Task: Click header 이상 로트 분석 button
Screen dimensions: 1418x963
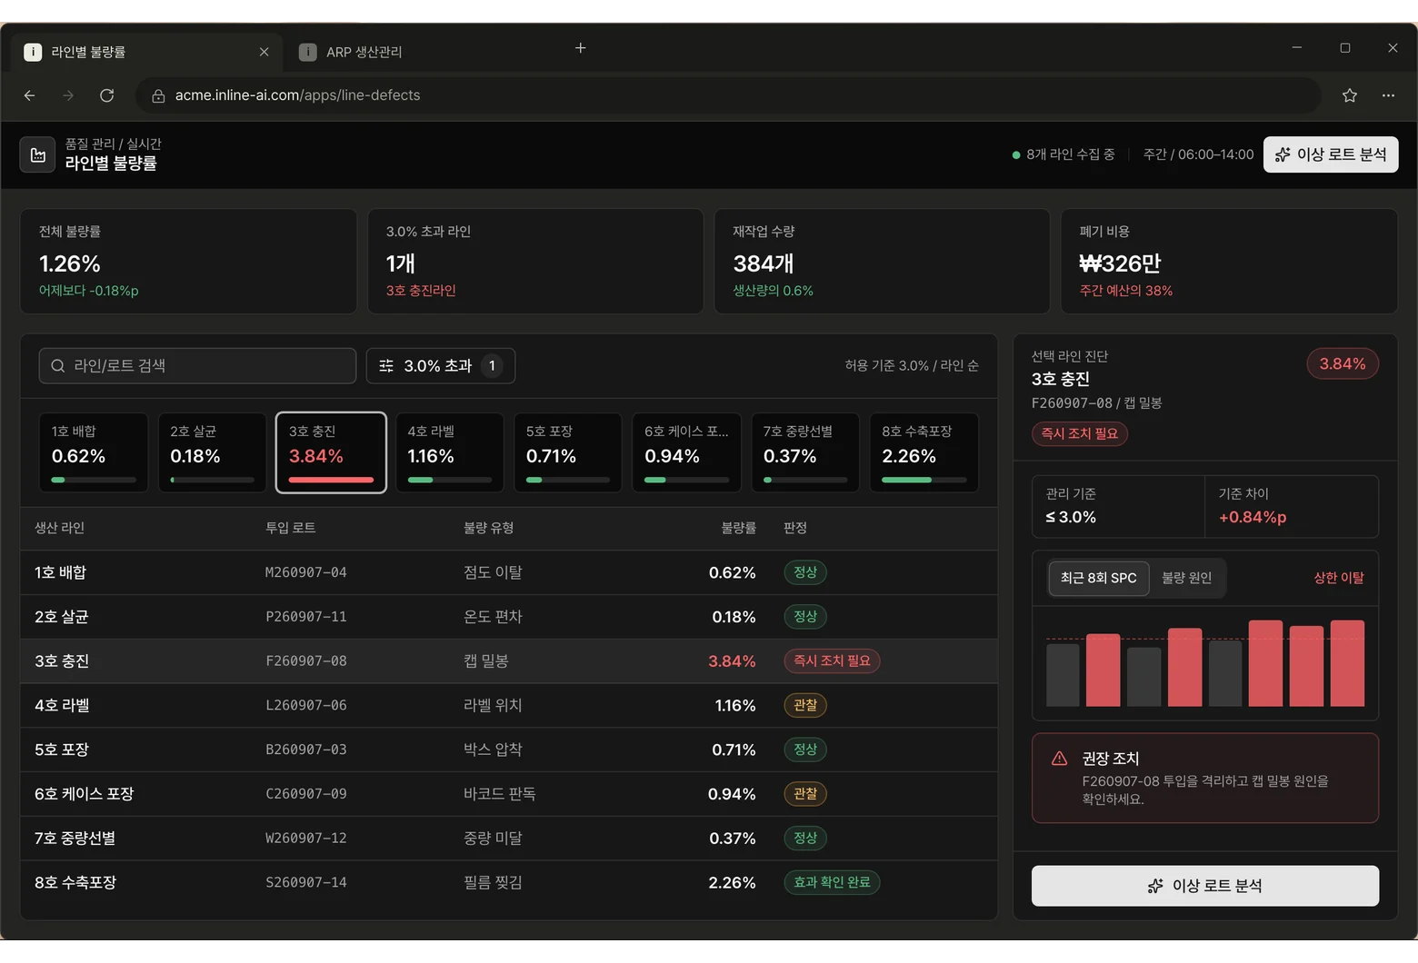Action: pyautogui.click(x=1331, y=154)
